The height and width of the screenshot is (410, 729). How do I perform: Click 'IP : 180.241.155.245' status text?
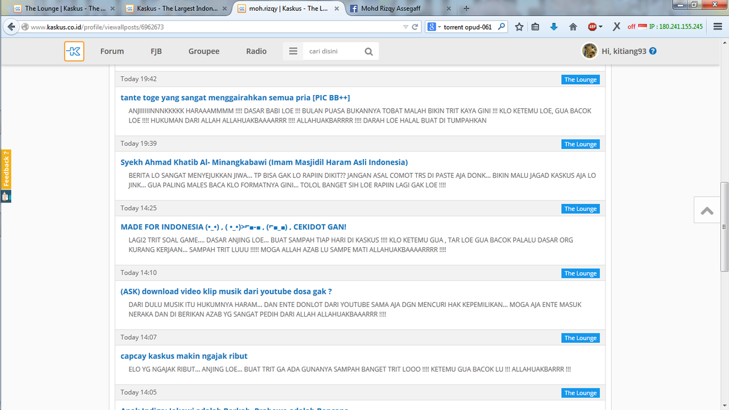tap(676, 27)
